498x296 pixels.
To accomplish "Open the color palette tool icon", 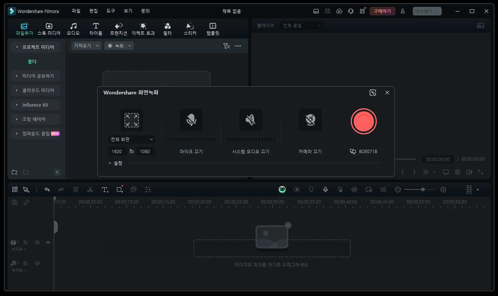I will pos(134,189).
